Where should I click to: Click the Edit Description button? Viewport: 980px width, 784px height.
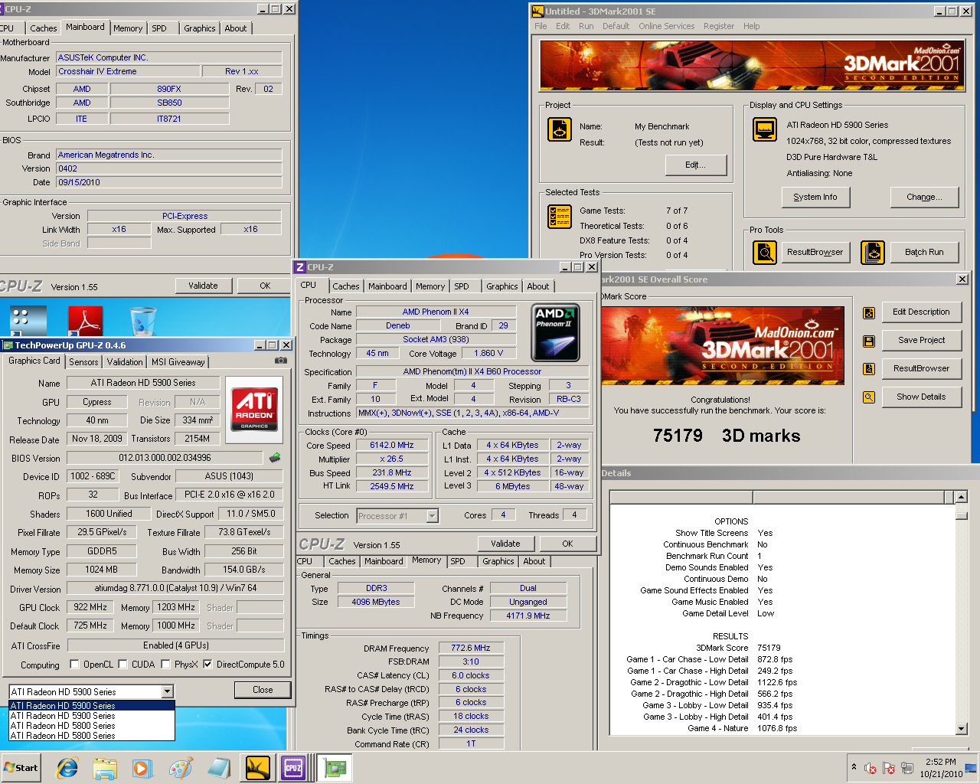921,312
